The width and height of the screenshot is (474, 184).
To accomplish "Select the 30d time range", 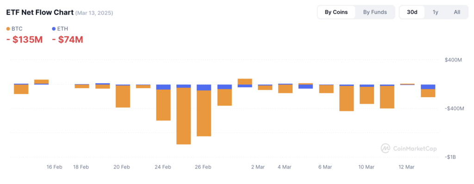I will point(412,12).
